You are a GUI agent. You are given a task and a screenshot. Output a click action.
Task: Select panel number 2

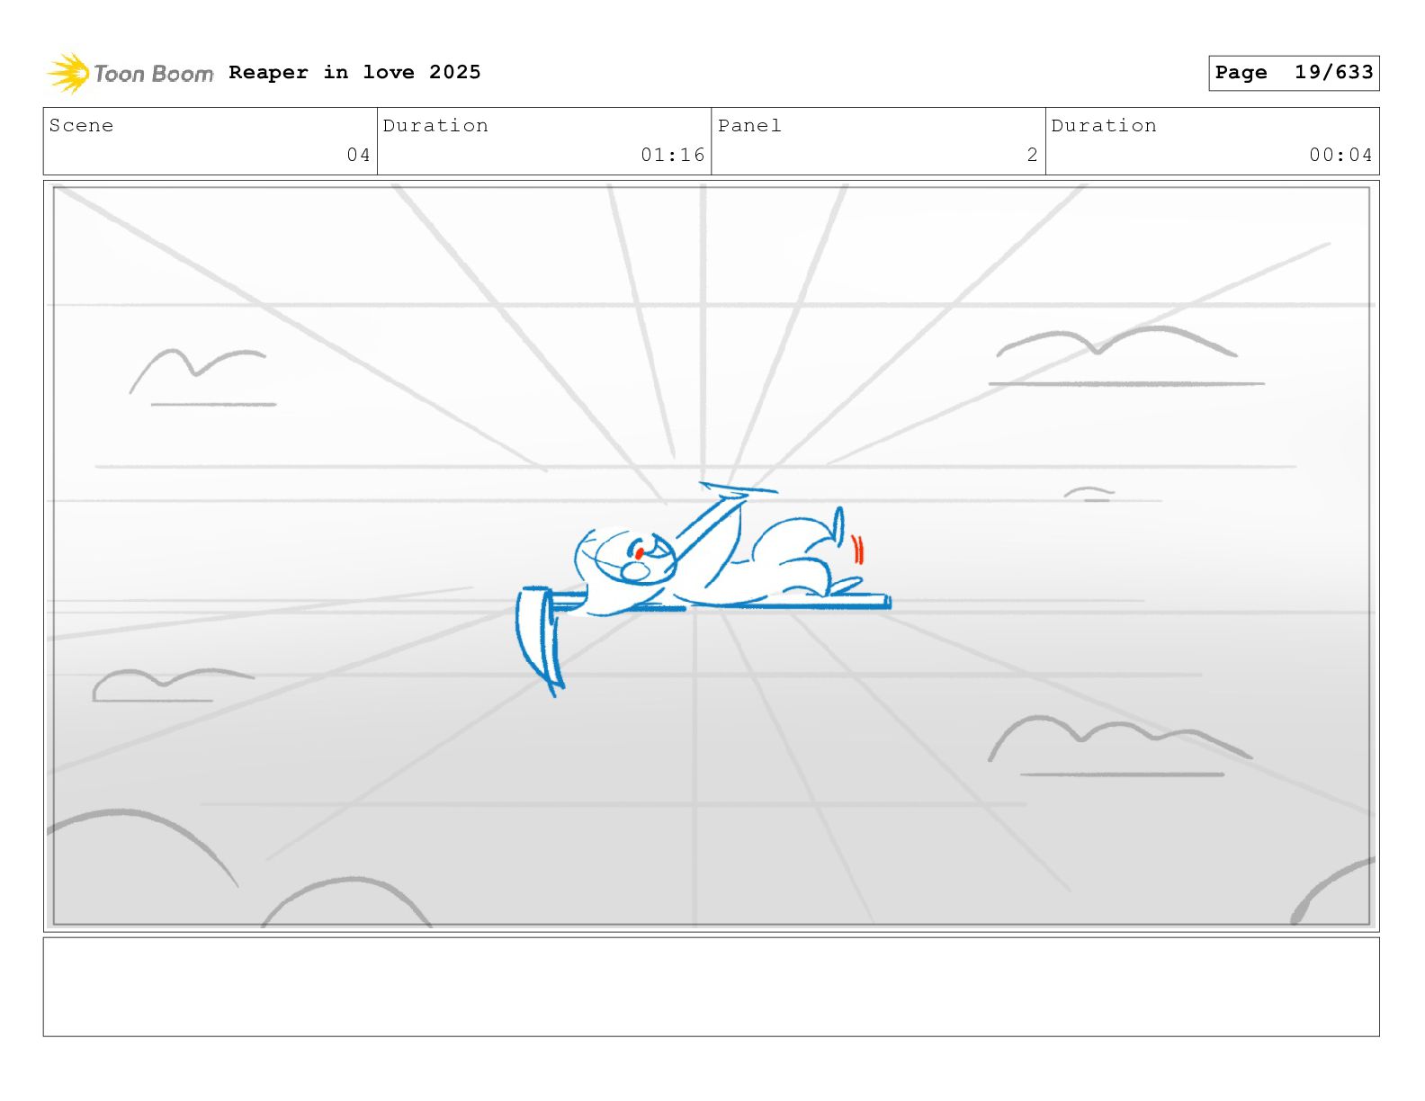click(x=1033, y=155)
